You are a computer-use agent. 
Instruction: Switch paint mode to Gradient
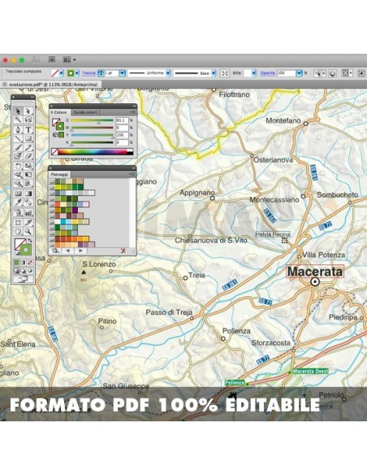23,263
